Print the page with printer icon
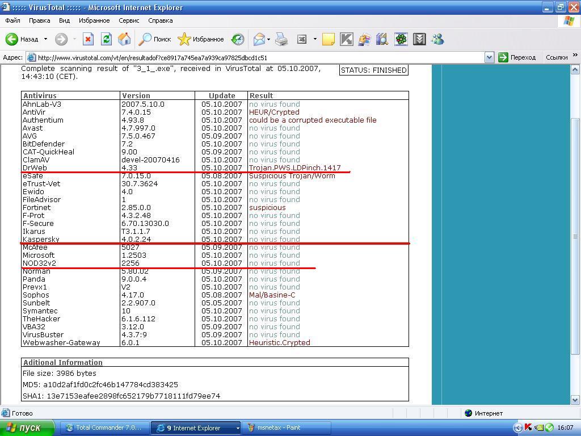The height and width of the screenshot is (436, 581). click(281, 39)
